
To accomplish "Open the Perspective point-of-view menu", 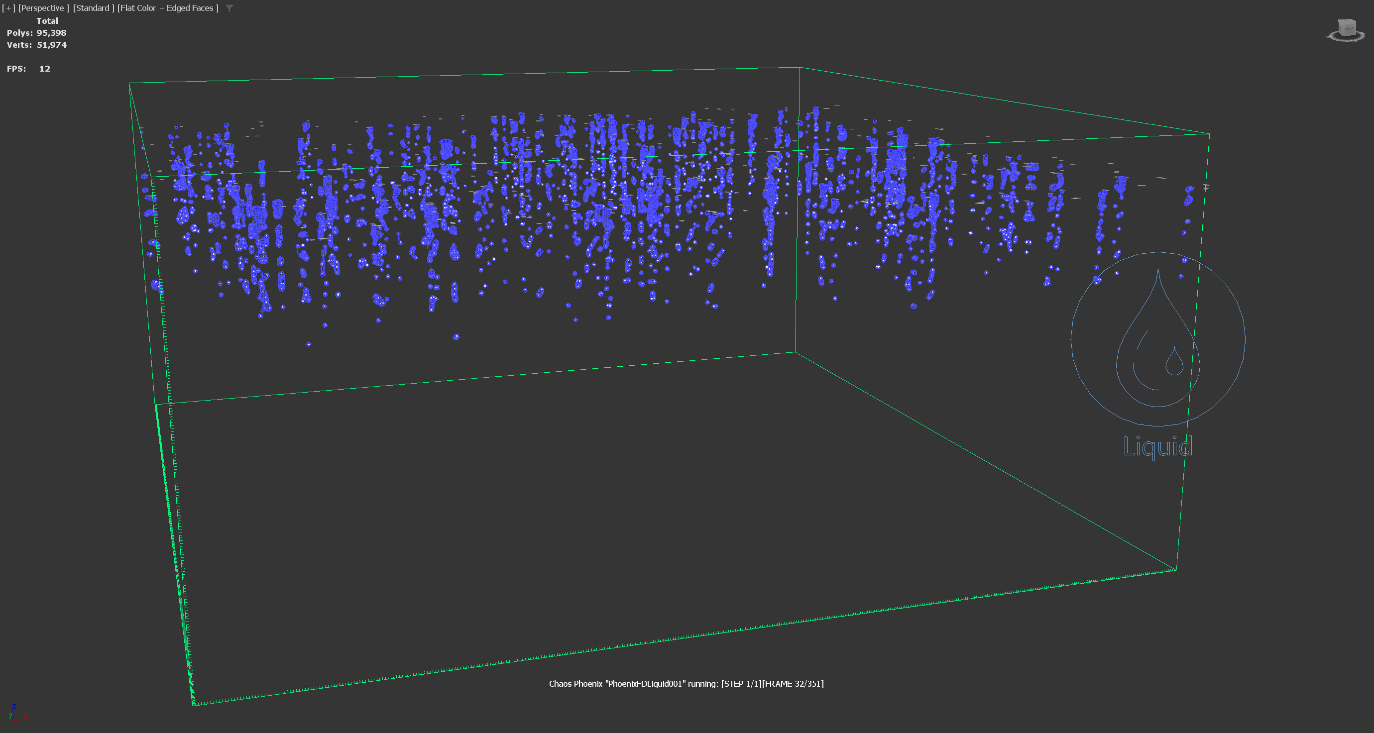I will tap(43, 8).
